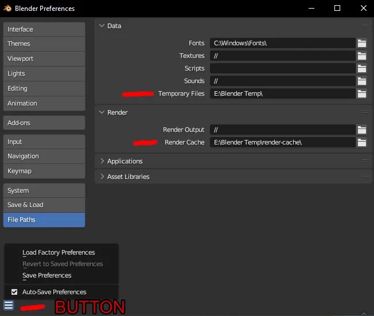
Task: Click the Sounds path field
Action: 283,81
